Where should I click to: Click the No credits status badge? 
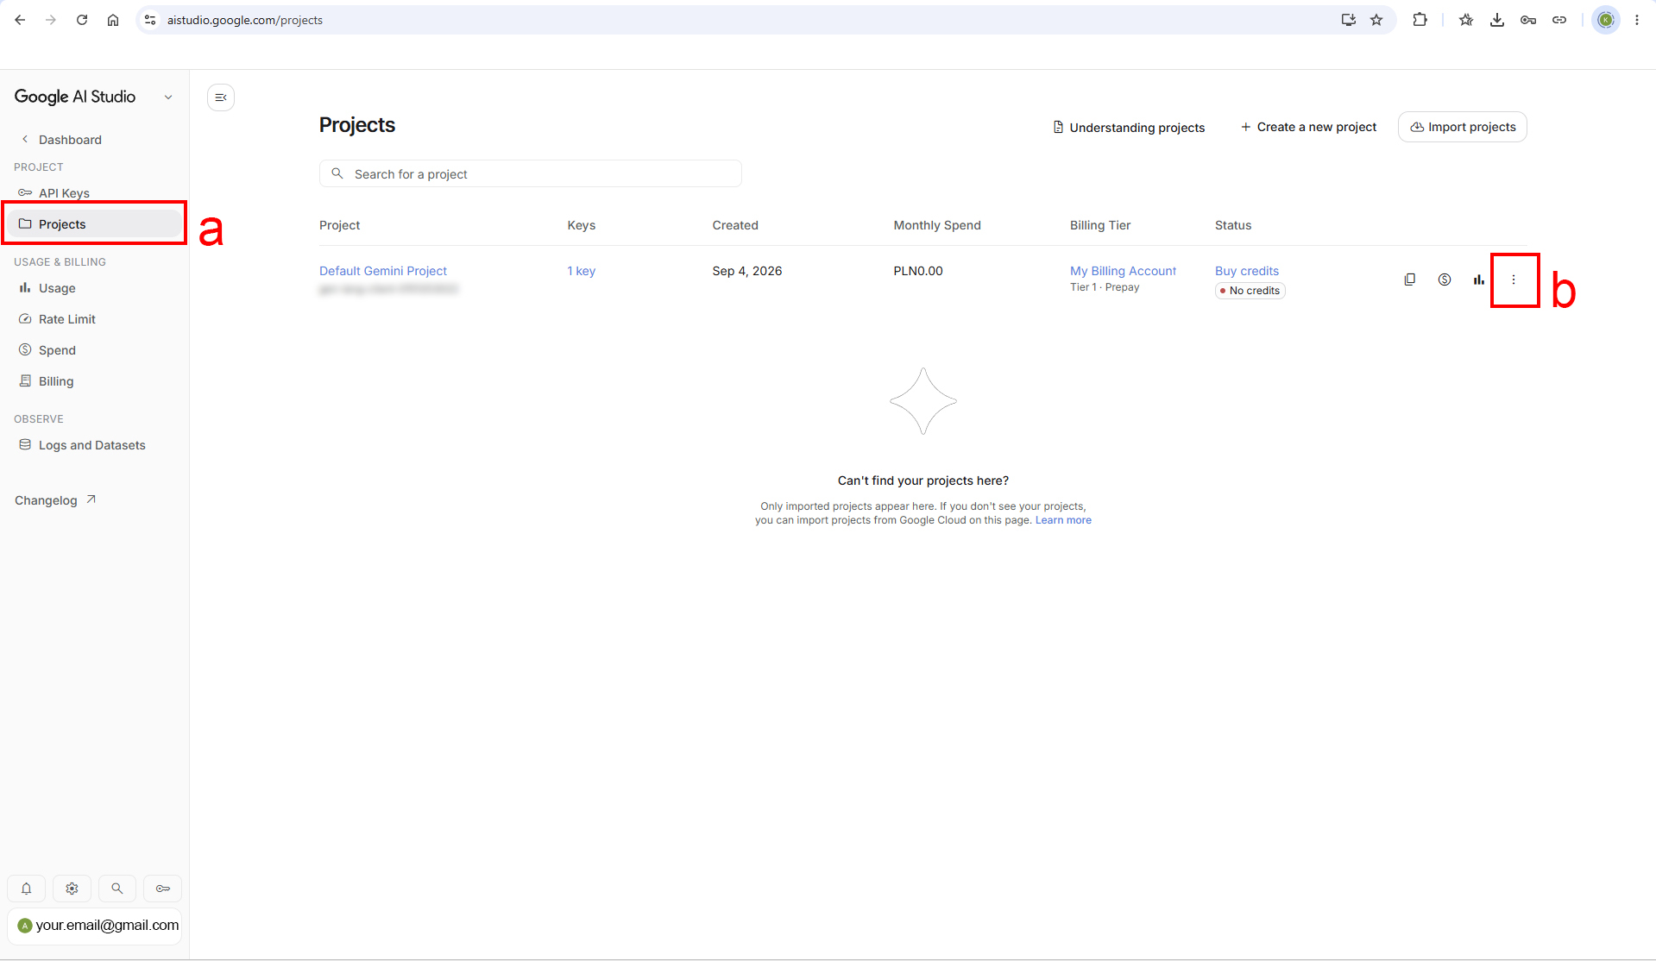pyautogui.click(x=1250, y=291)
